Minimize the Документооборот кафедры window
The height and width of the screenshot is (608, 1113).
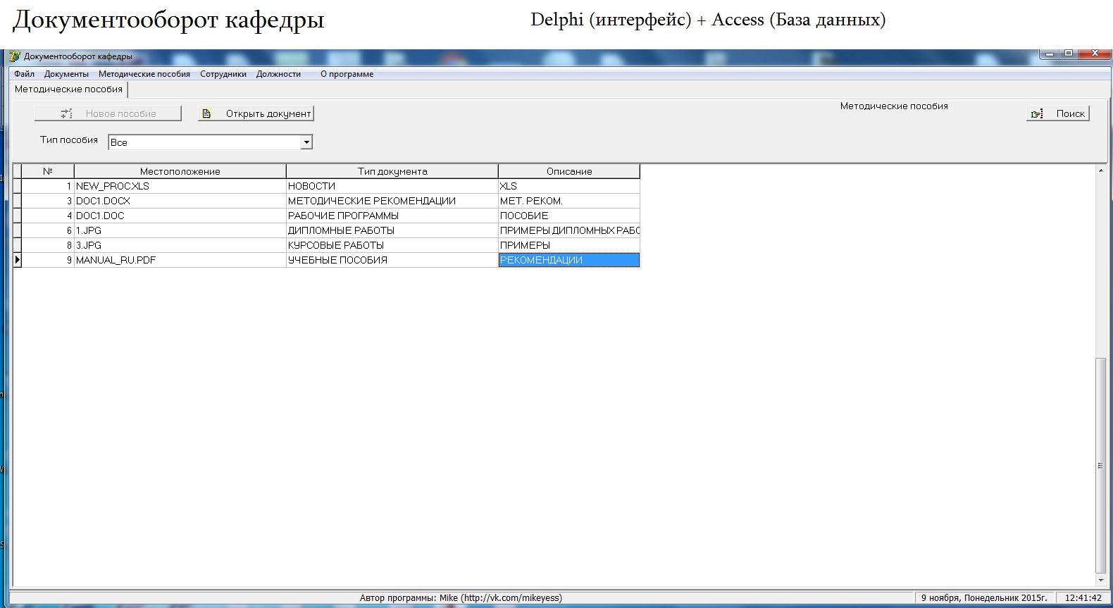pos(1050,54)
